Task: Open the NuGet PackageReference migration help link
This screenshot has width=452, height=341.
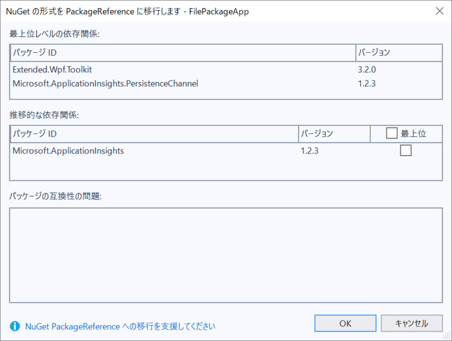Action: coord(120,327)
